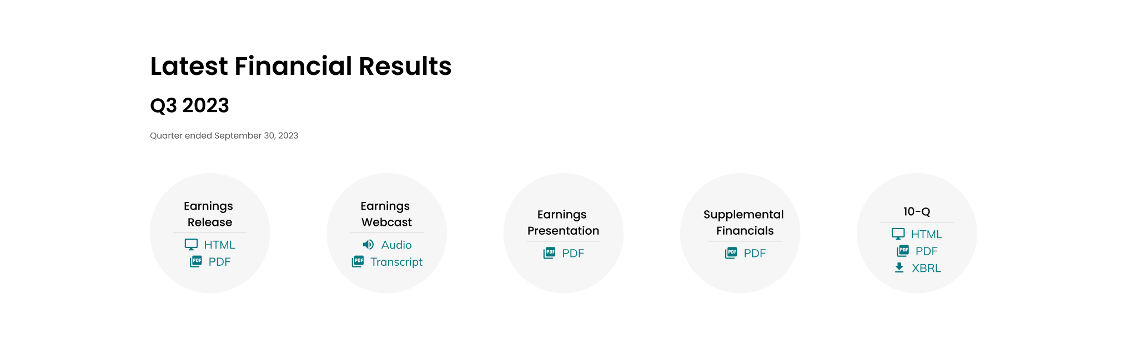
Task: Open the Earnings Presentation PDF text link
Action: [x=573, y=254]
